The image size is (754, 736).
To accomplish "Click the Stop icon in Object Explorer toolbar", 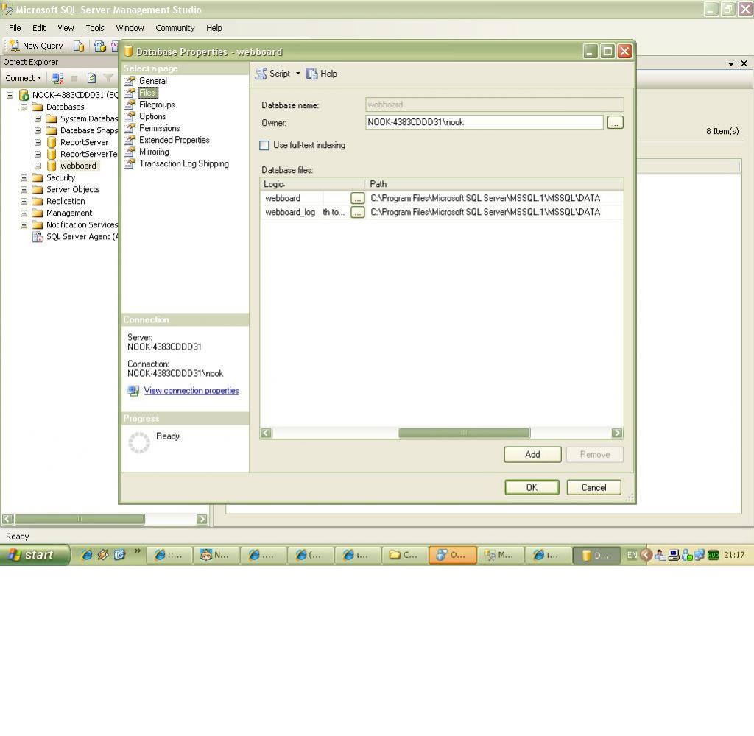I will point(74,78).
